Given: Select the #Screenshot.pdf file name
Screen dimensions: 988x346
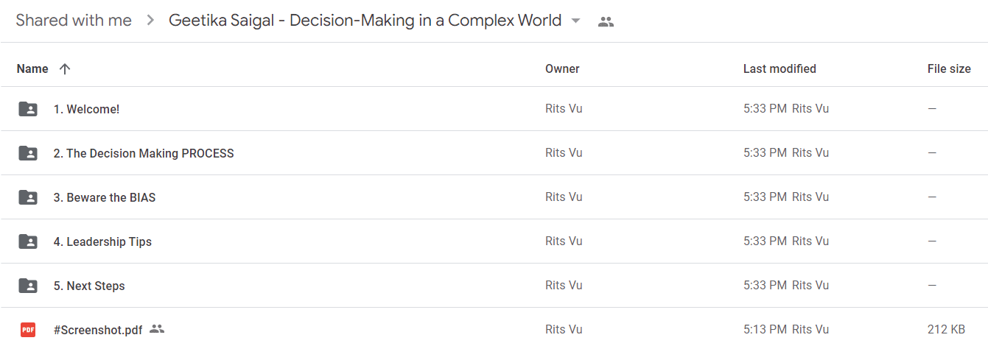Looking at the screenshot, I should pos(98,330).
